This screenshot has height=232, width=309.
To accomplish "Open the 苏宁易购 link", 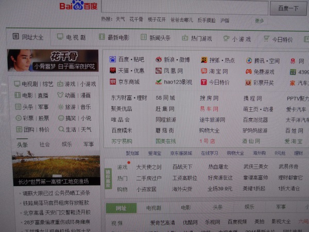I will pos(122,141).
